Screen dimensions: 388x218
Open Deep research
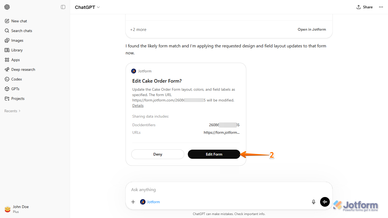click(x=23, y=69)
